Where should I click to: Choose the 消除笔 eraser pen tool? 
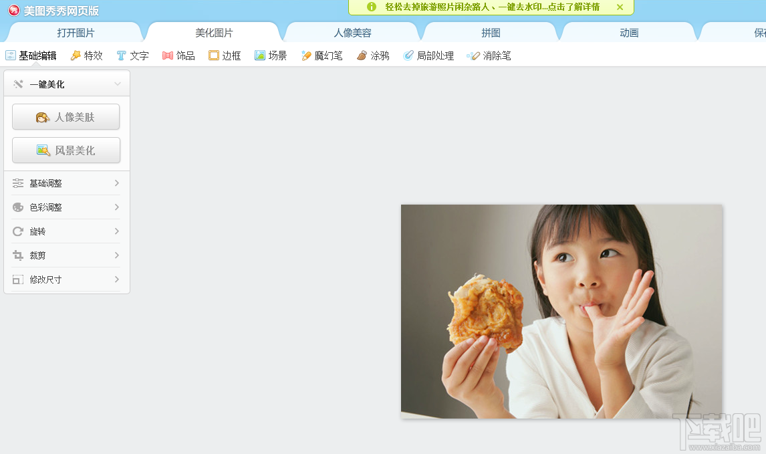click(489, 55)
